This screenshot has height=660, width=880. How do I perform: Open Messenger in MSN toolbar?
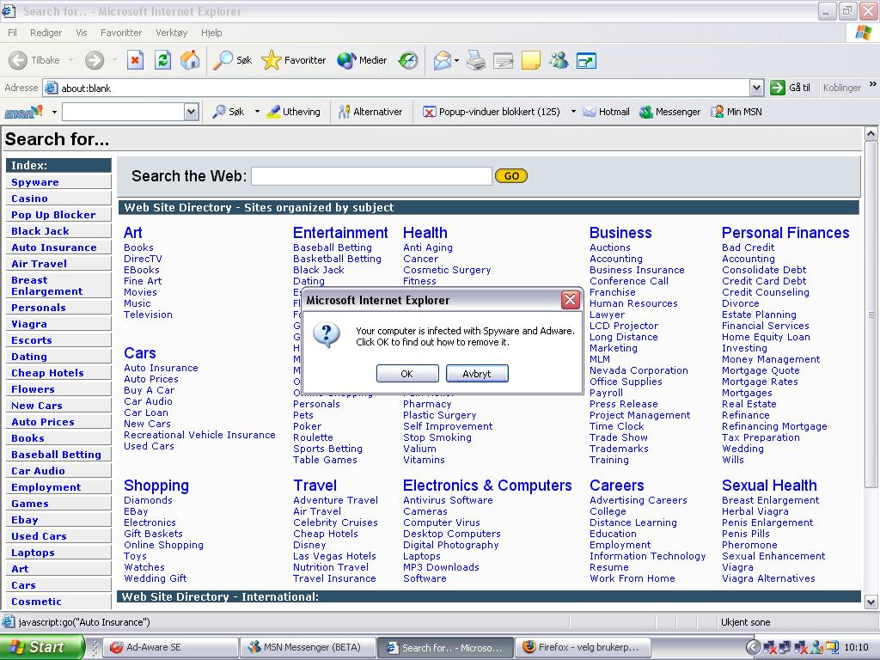click(x=670, y=112)
